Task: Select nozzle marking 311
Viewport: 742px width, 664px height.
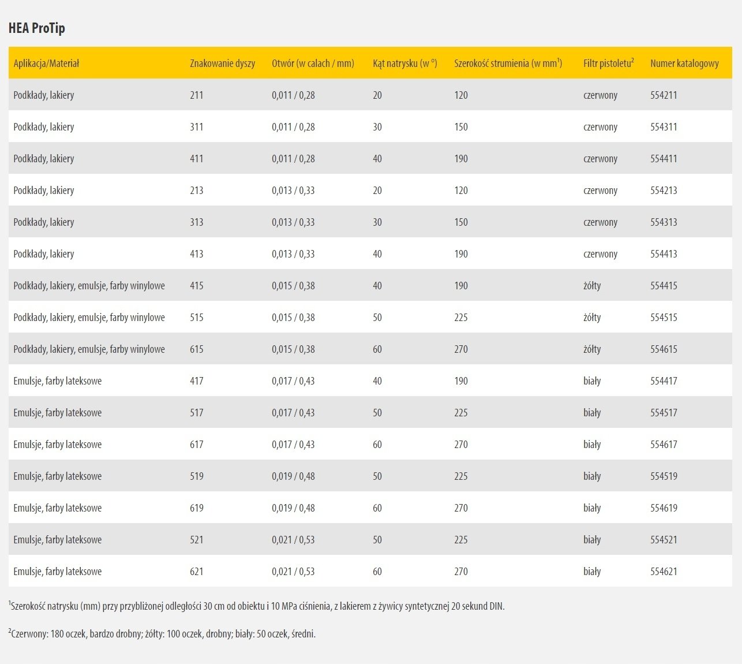Action: pyautogui.click(x=197, y=127)
